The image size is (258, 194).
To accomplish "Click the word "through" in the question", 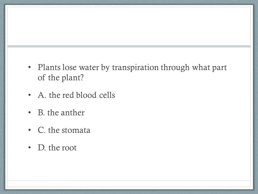I will point(175,68).
